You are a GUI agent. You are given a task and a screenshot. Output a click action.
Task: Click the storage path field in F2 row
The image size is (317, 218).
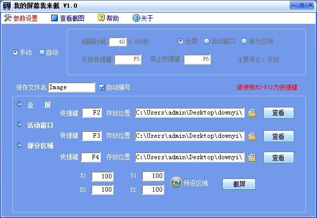(x=189, y=113)
